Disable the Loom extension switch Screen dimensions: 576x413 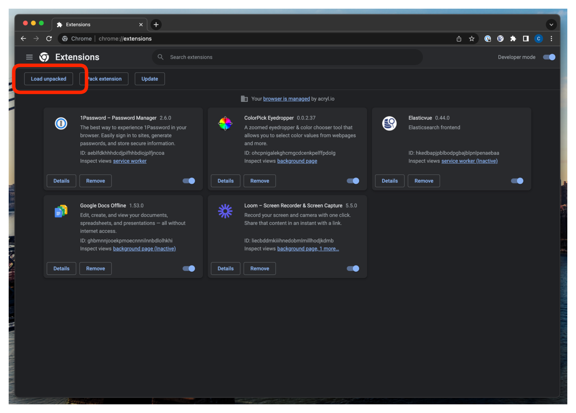[353, 268]
